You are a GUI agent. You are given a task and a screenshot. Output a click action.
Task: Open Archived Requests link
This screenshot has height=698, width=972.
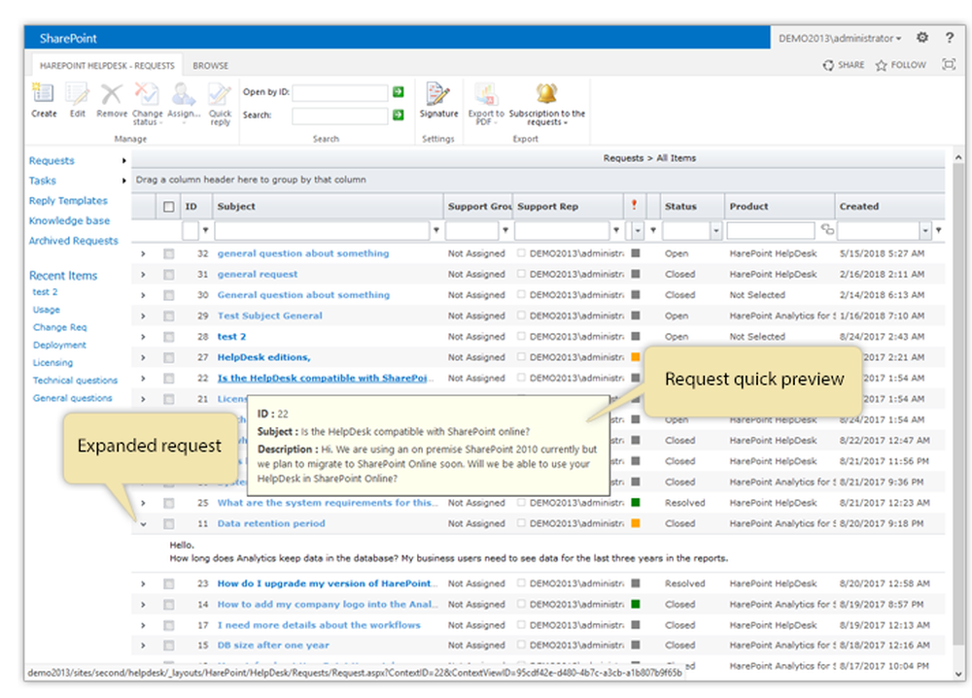73,241
